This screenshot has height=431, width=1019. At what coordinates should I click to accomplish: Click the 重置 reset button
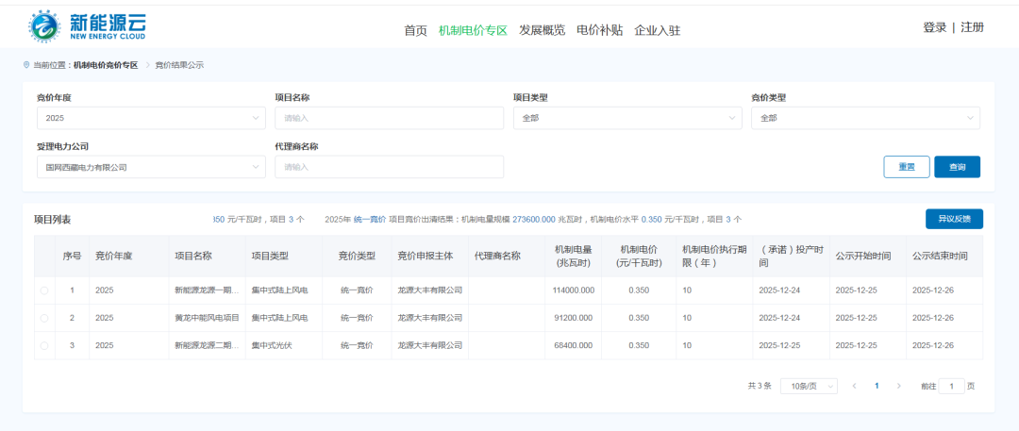click(906, 167)
